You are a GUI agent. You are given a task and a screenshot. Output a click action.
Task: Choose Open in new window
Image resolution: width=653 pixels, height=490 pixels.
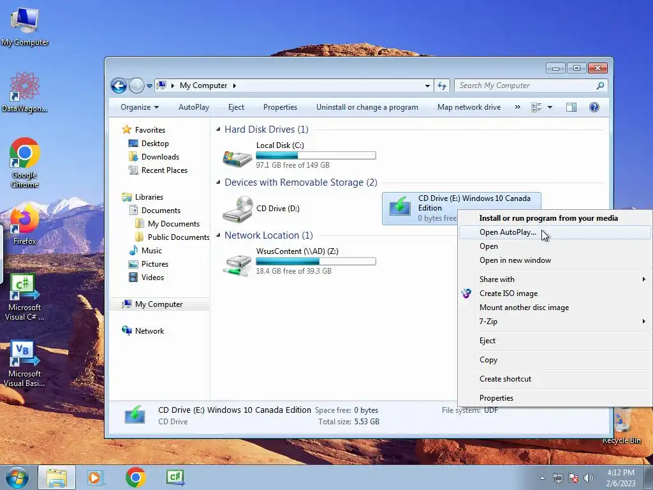pyautogui.click(x=555, y=260)
